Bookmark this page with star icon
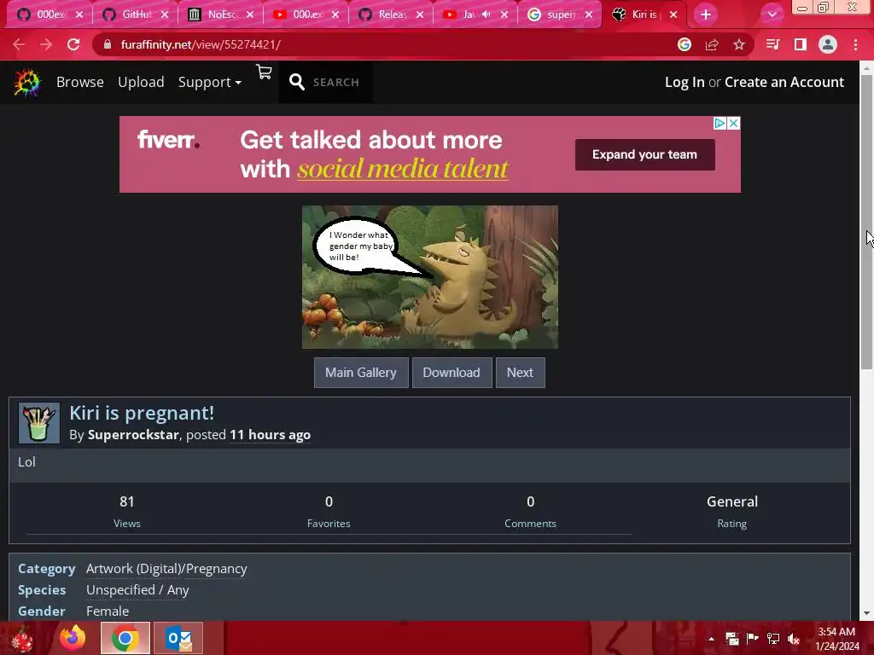This screenshot has height=655, width=874. click(739, 44)
